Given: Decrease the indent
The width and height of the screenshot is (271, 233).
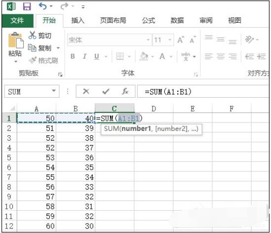Looking at the screenshot, I should click(249, 56).
